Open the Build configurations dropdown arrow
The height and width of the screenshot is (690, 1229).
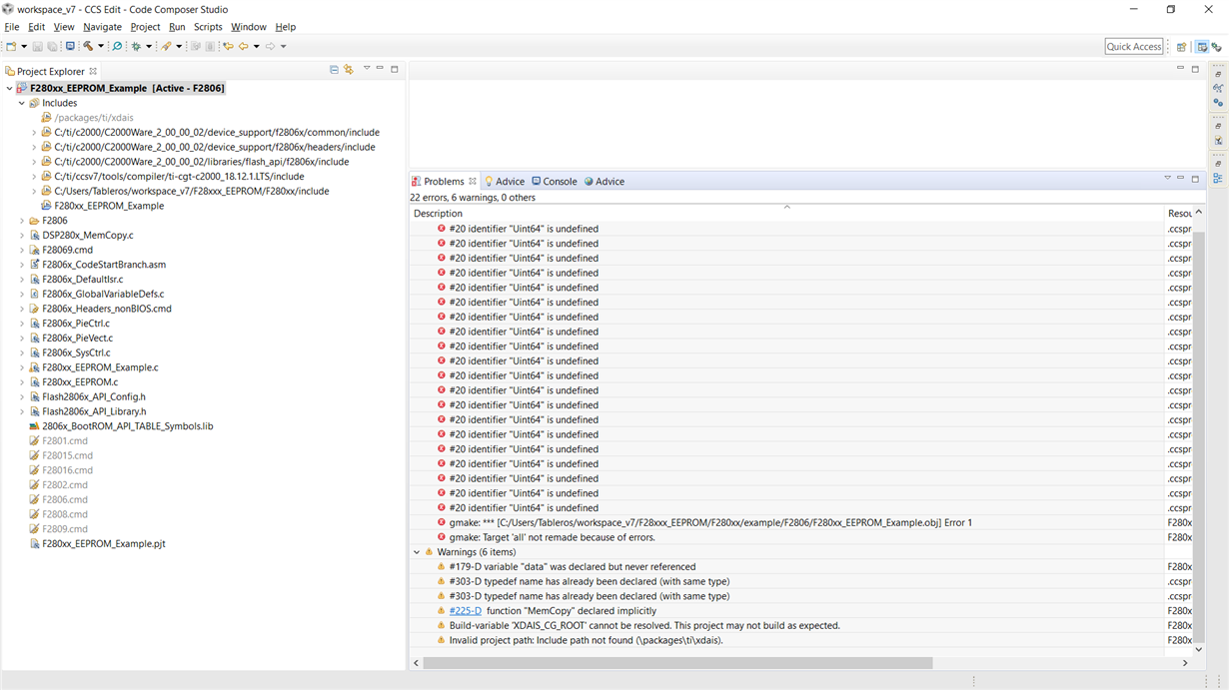[101, 46]
